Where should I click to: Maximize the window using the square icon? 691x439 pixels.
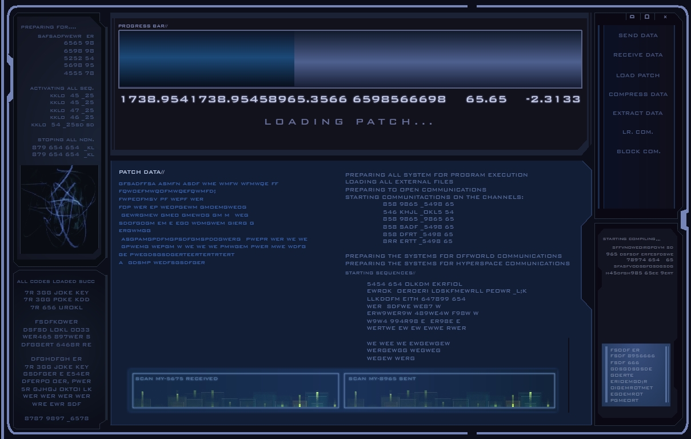click(x=647, y=17)
